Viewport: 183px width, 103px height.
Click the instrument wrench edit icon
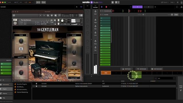click(15, 20)
